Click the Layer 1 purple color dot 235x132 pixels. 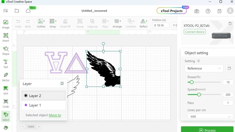coord(26,105)
